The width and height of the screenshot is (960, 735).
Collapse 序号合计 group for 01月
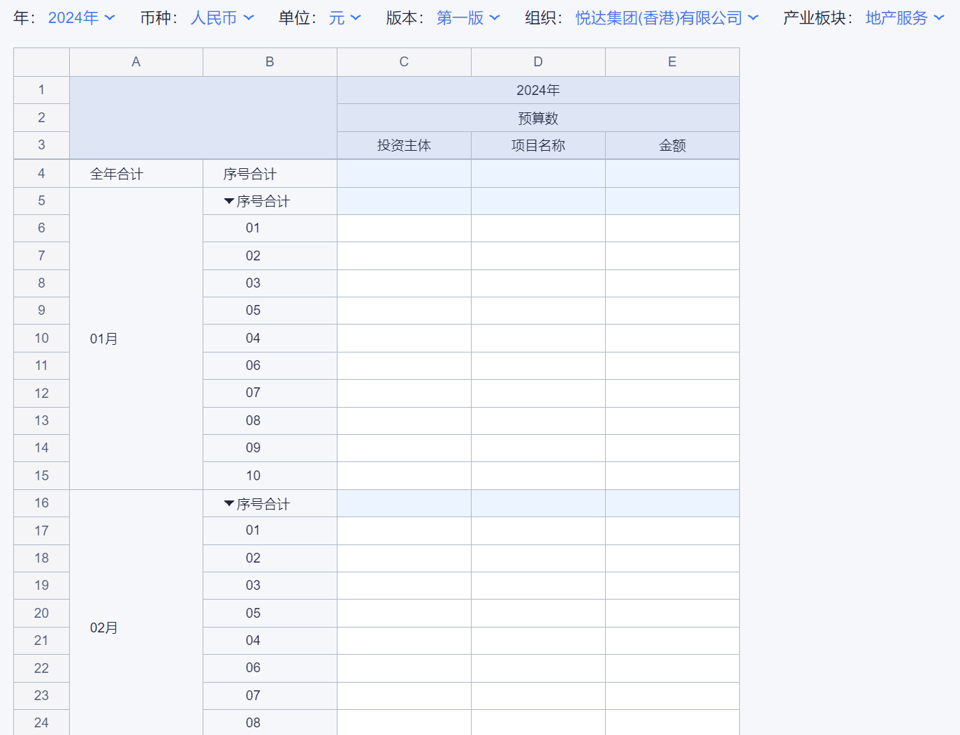click(229, 202)
